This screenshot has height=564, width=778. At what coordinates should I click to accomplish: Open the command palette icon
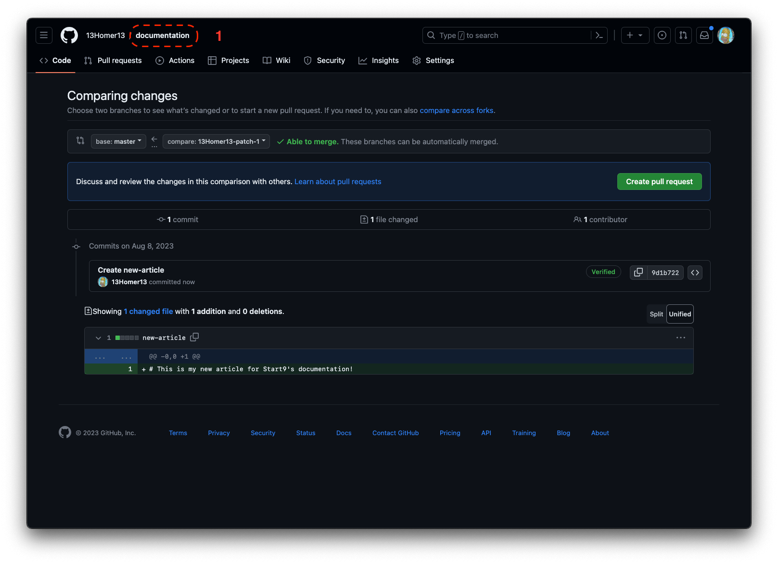click(599, 35)
